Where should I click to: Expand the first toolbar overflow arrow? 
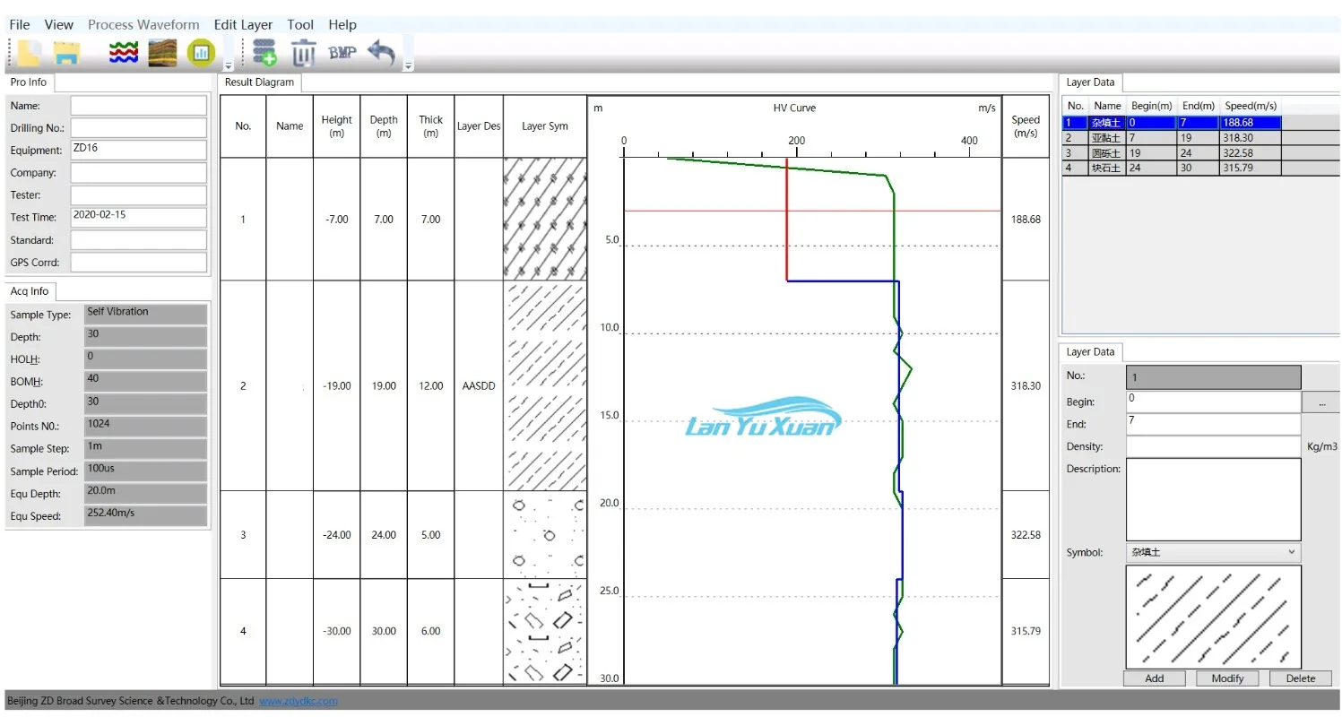click(x=228, y=65)
